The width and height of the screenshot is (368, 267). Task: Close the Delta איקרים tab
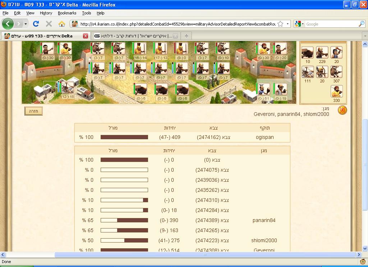coord(86,36)
